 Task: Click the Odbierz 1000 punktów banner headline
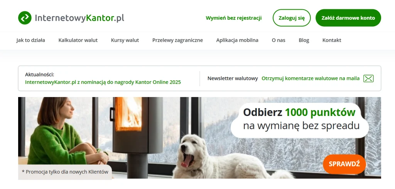click(299, 112)
